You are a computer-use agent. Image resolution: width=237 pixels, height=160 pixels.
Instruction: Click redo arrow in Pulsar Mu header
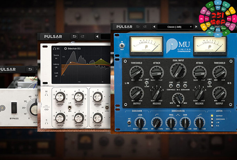[145, 27]
